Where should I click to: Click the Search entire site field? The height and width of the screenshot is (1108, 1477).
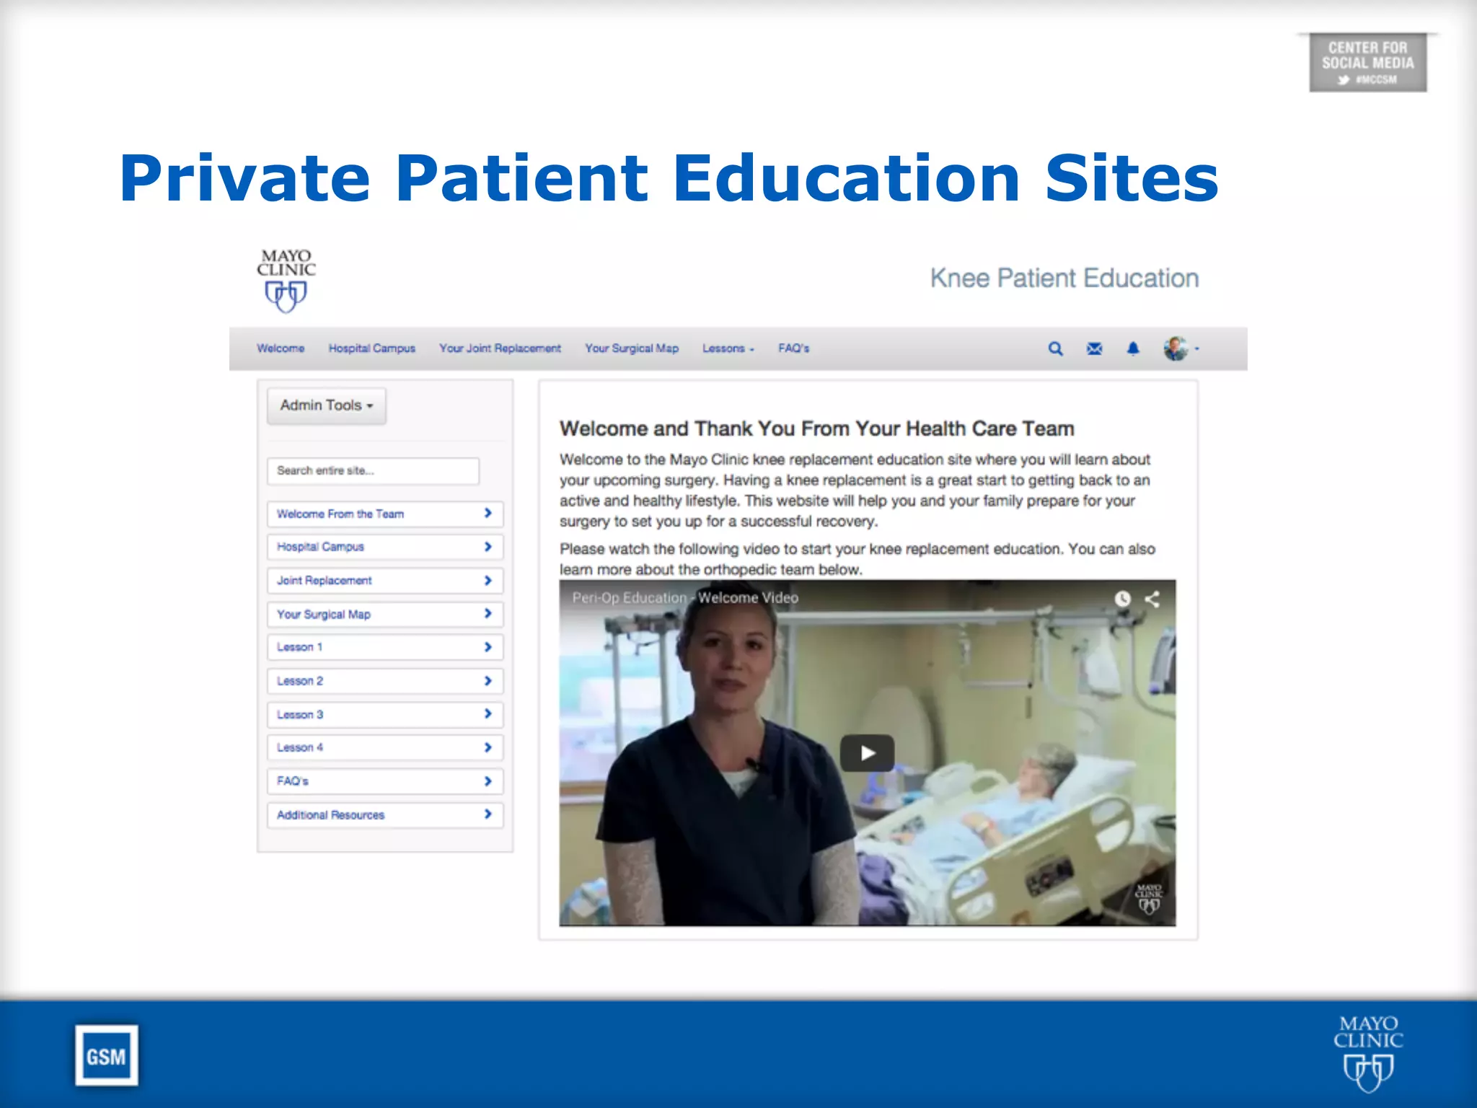[x=373, y=470]
